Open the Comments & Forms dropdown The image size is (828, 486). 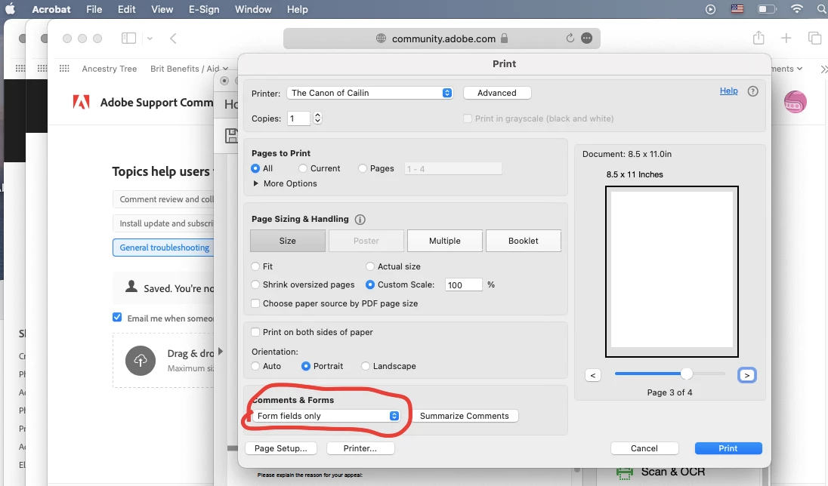click(326, 416)
